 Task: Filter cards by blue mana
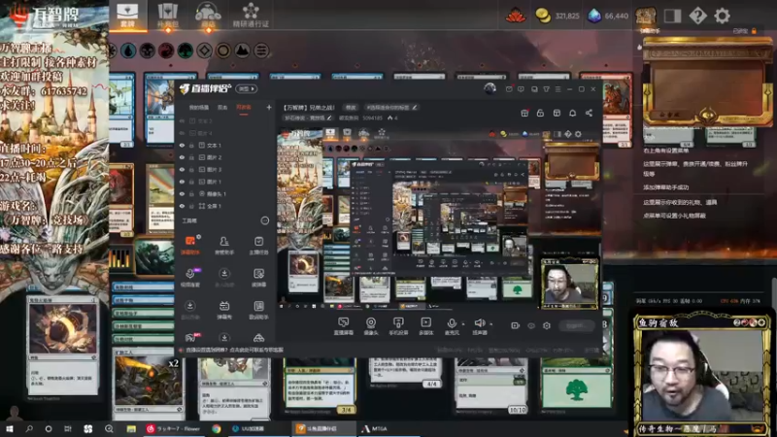[x=128, y=50]
